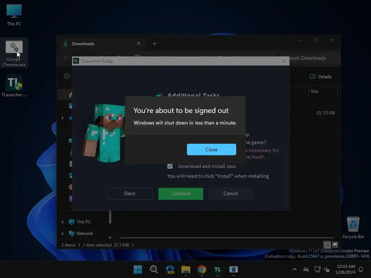The height and width of the screenshot is (278, 371).
Task: Click the New item plus icon in Explorer
Action: point(67,76)
